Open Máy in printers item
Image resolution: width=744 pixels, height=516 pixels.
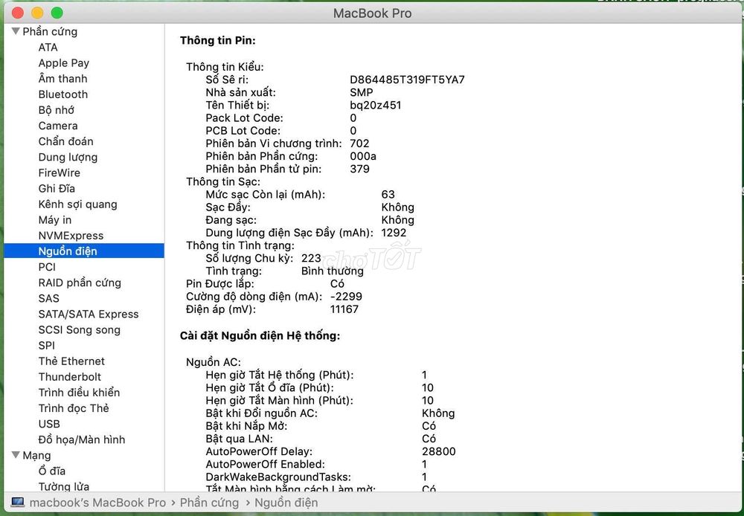55,219
